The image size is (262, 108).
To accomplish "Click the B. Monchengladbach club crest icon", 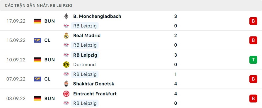I will click(66, 16).
